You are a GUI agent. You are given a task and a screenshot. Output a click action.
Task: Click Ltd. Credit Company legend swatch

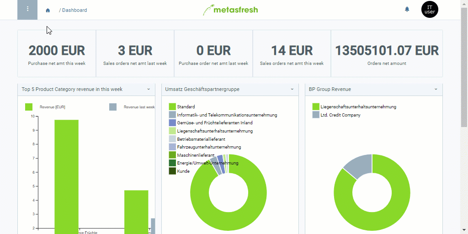(316, 115)
